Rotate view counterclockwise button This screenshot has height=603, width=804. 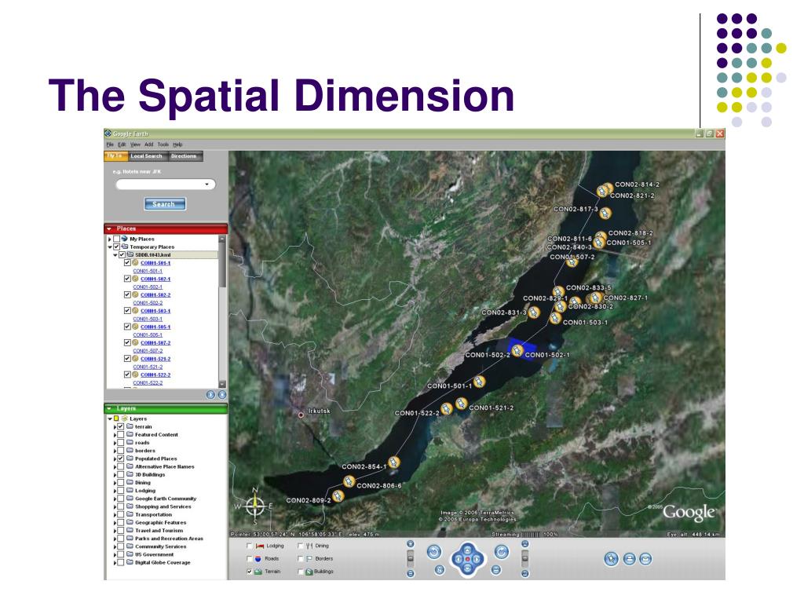433,552
